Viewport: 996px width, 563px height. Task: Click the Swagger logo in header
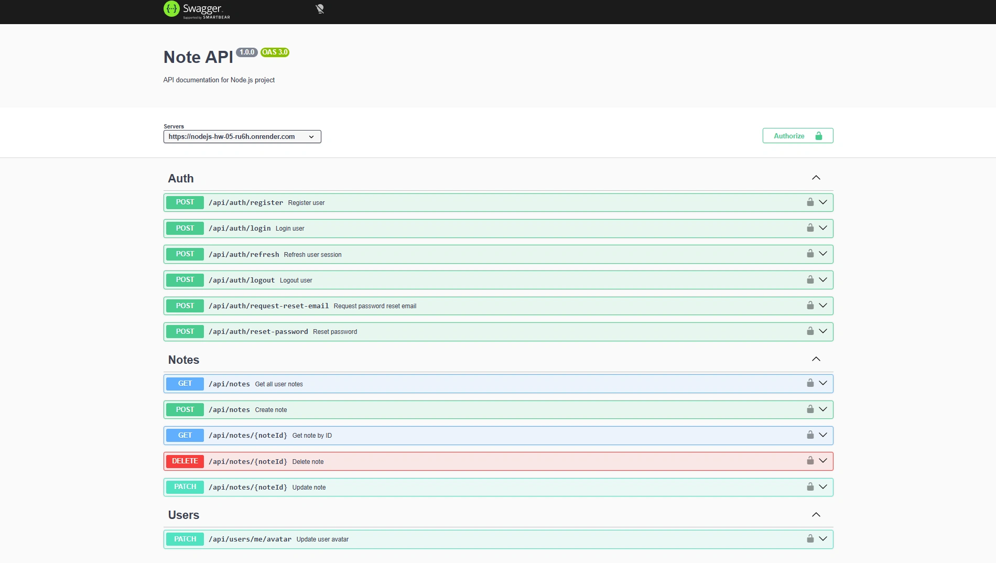197,9
